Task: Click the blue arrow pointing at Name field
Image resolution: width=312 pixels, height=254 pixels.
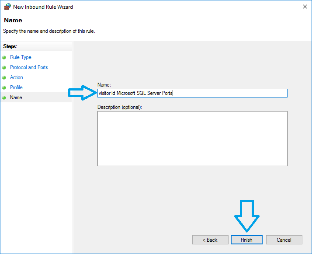Action: coord(82,93)
